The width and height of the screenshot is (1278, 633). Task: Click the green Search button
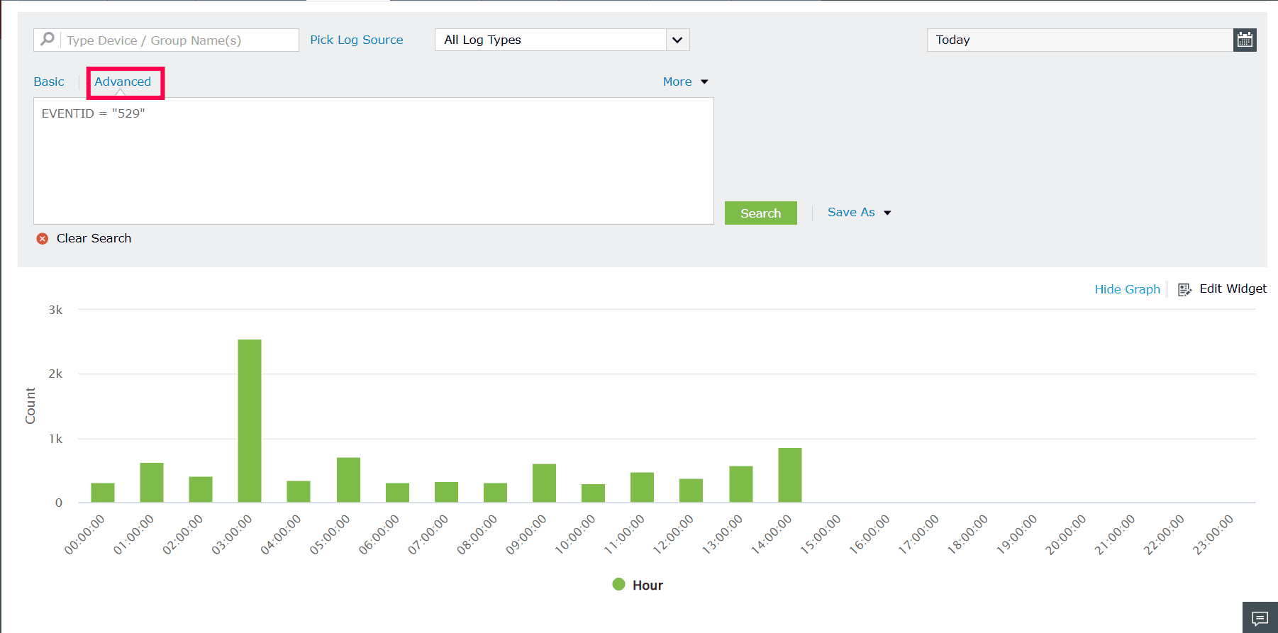point(760,213)
